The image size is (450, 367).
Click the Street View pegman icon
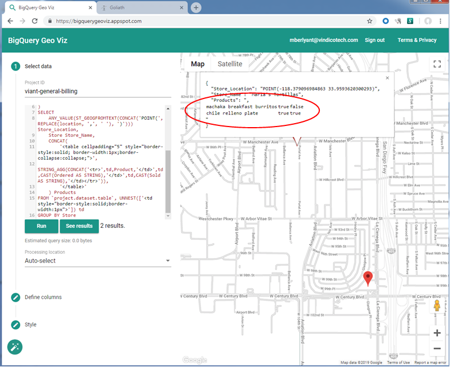(437, 306)
